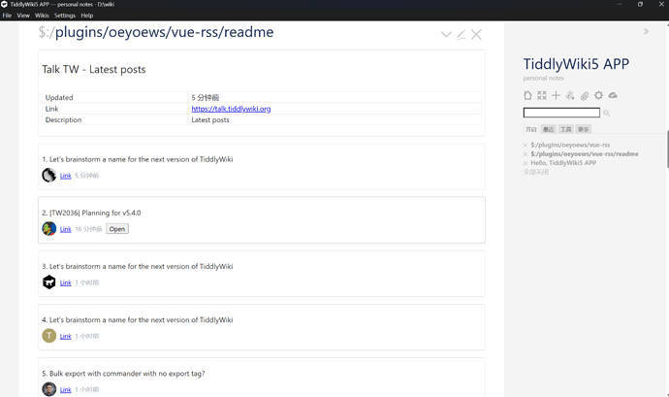Close Hello, TiddlyWiki5 APP in open list
This screenshot has width=669, height=397.
[526, 163]
